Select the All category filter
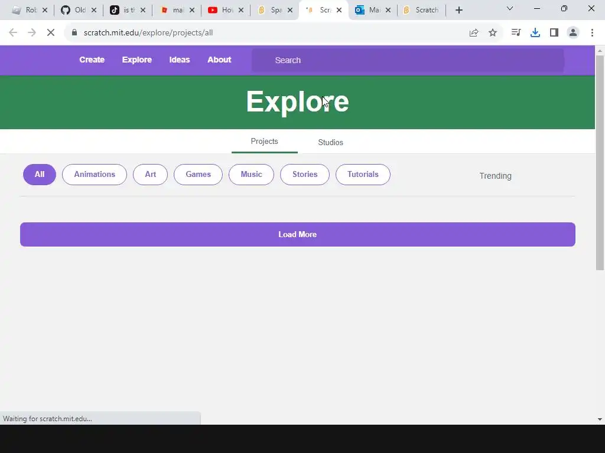Image resolution: width=605 pixels, height=453 pixels. pos(40,174)
